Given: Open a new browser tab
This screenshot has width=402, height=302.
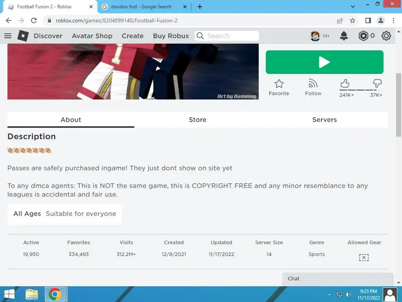Looking at the screenshot, I should pos(200,7).
